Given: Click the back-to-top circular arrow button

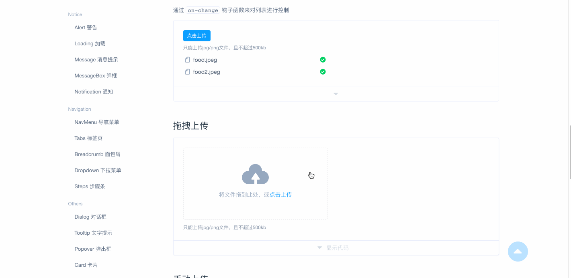Looking at the screenshot, I should [518, 252].
